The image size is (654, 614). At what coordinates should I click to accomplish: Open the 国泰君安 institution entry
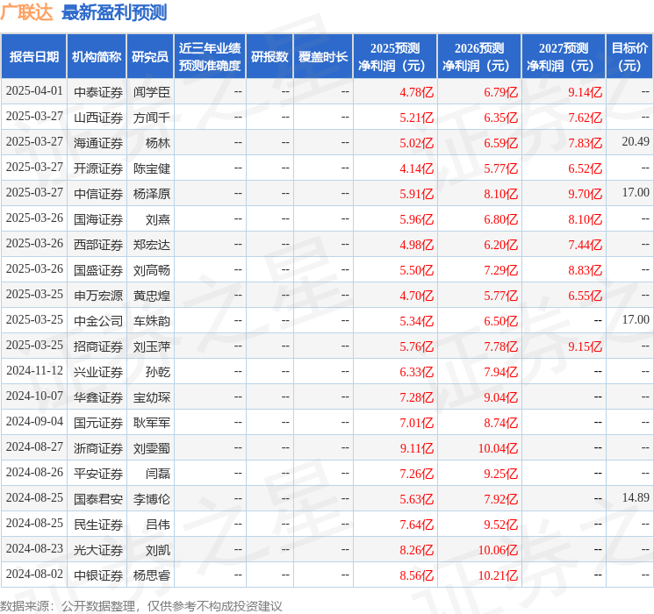[97, 499]
